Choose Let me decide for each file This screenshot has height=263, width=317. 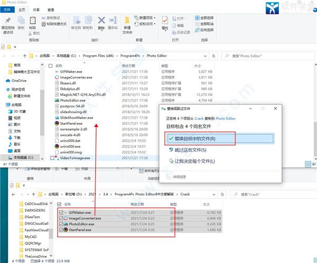192,161
